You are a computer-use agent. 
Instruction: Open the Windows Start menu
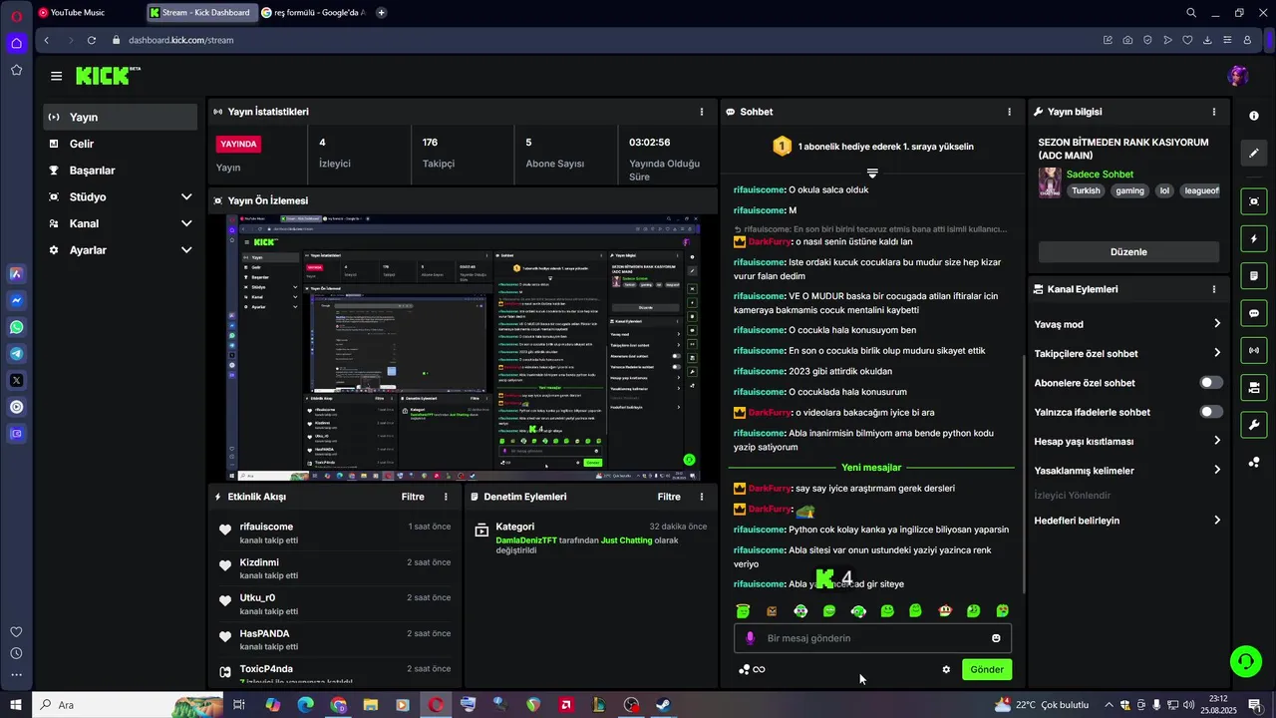click(x=16, y=705)
